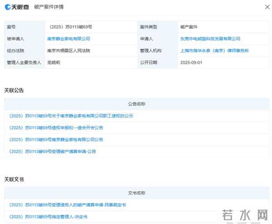Open respondent 南京静业家电有限公司 company link
The height and width of the screenshot is (224, 272).
(68, 39)
